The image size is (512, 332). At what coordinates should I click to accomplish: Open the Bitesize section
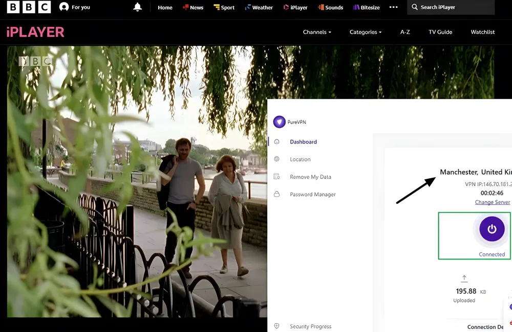[x=367, y=8]
